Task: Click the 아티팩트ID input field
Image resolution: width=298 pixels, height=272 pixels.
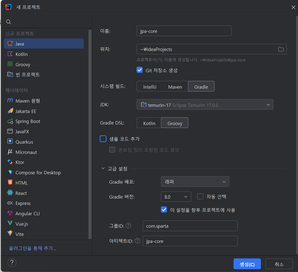Action: click(190, 241)
